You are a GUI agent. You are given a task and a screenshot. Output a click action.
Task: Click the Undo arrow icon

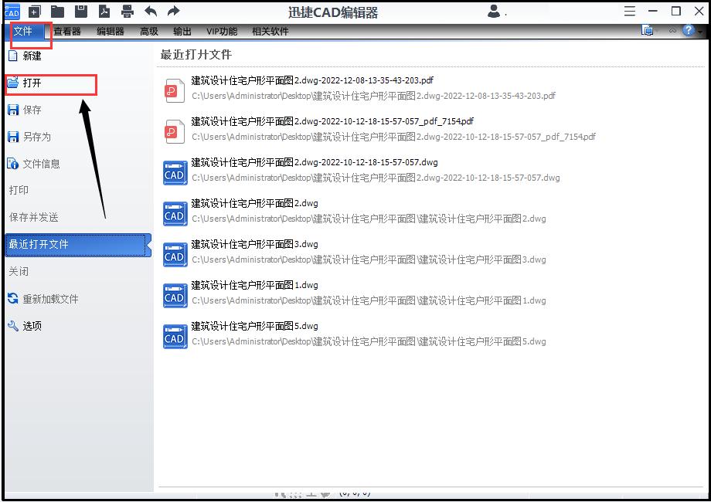(149, 12)
